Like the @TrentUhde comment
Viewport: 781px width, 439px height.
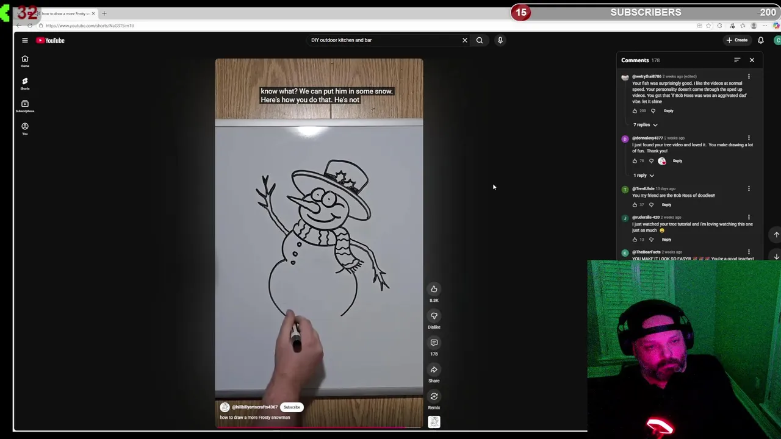(x=635, y=205)
